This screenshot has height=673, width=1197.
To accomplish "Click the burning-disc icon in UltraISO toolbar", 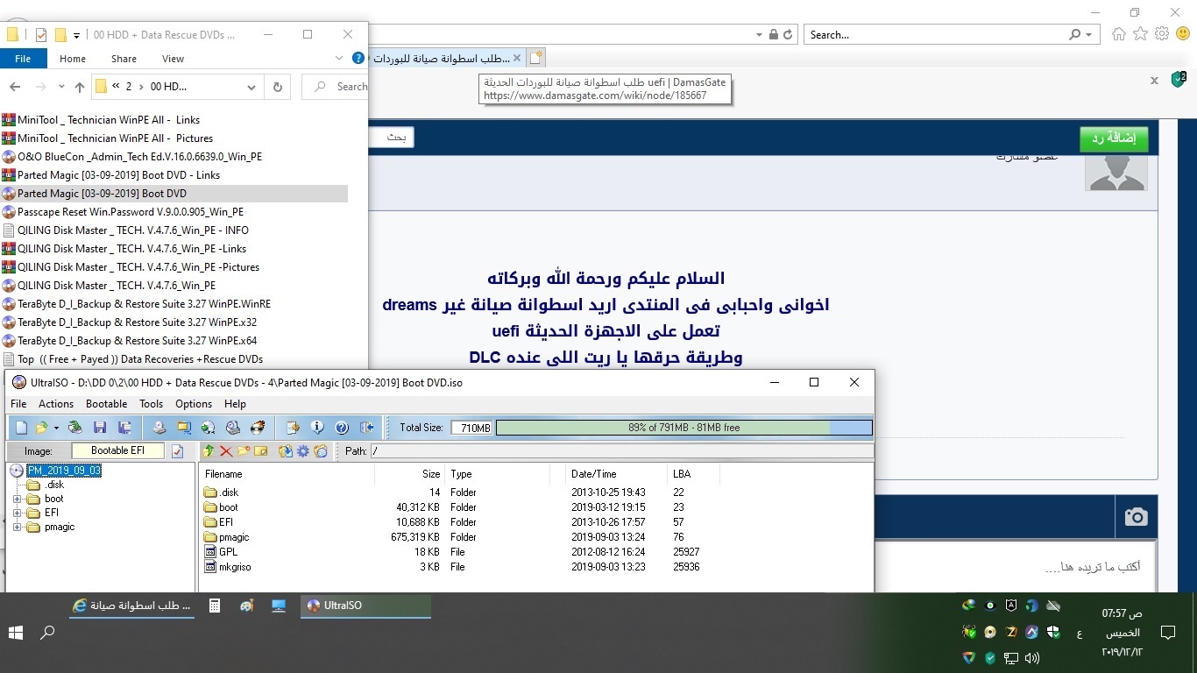I will [258, 428].
